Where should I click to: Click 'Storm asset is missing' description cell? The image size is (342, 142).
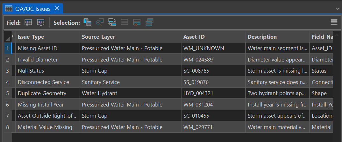coord(277,71)
